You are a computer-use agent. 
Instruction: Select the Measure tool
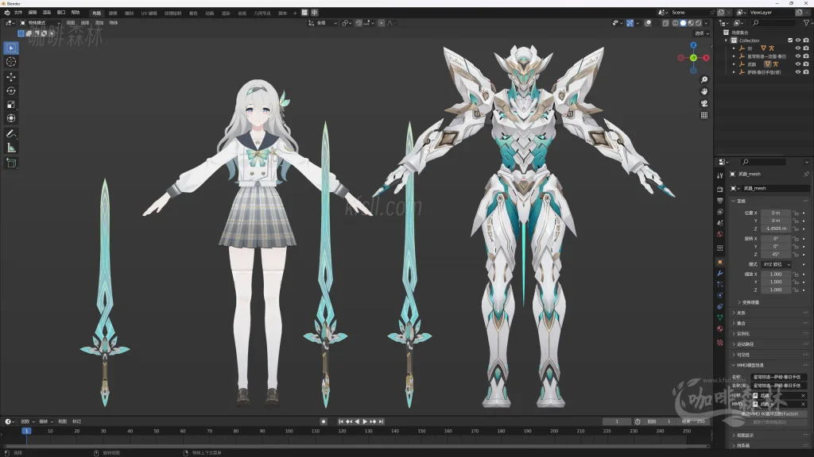[x=11, y=148]
